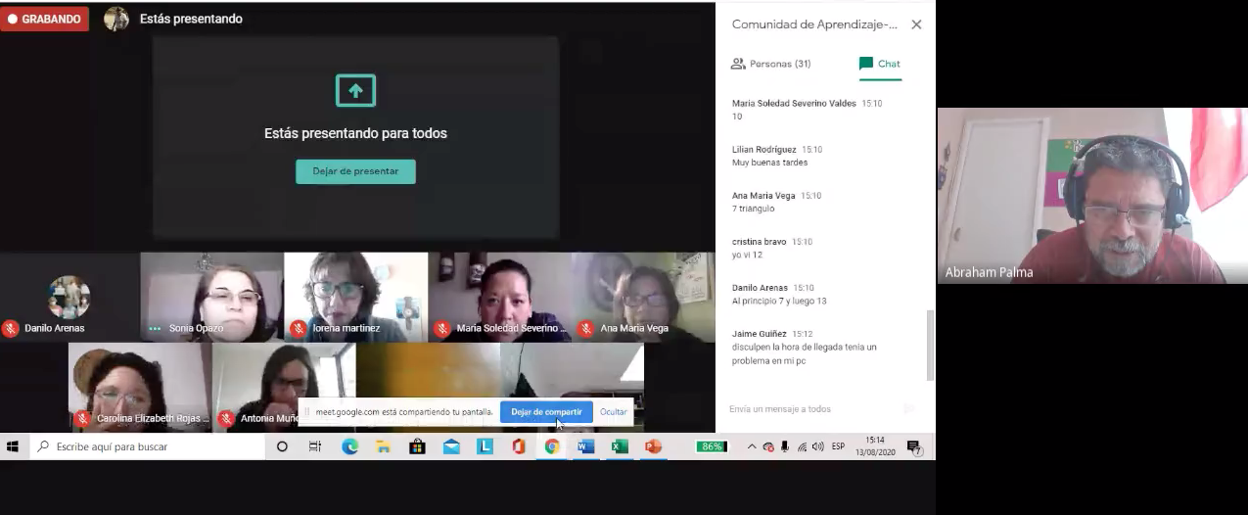Click Danilo Arenas' muted microphone icon
Screen dimensions: 1248x515
click(11, 328)
